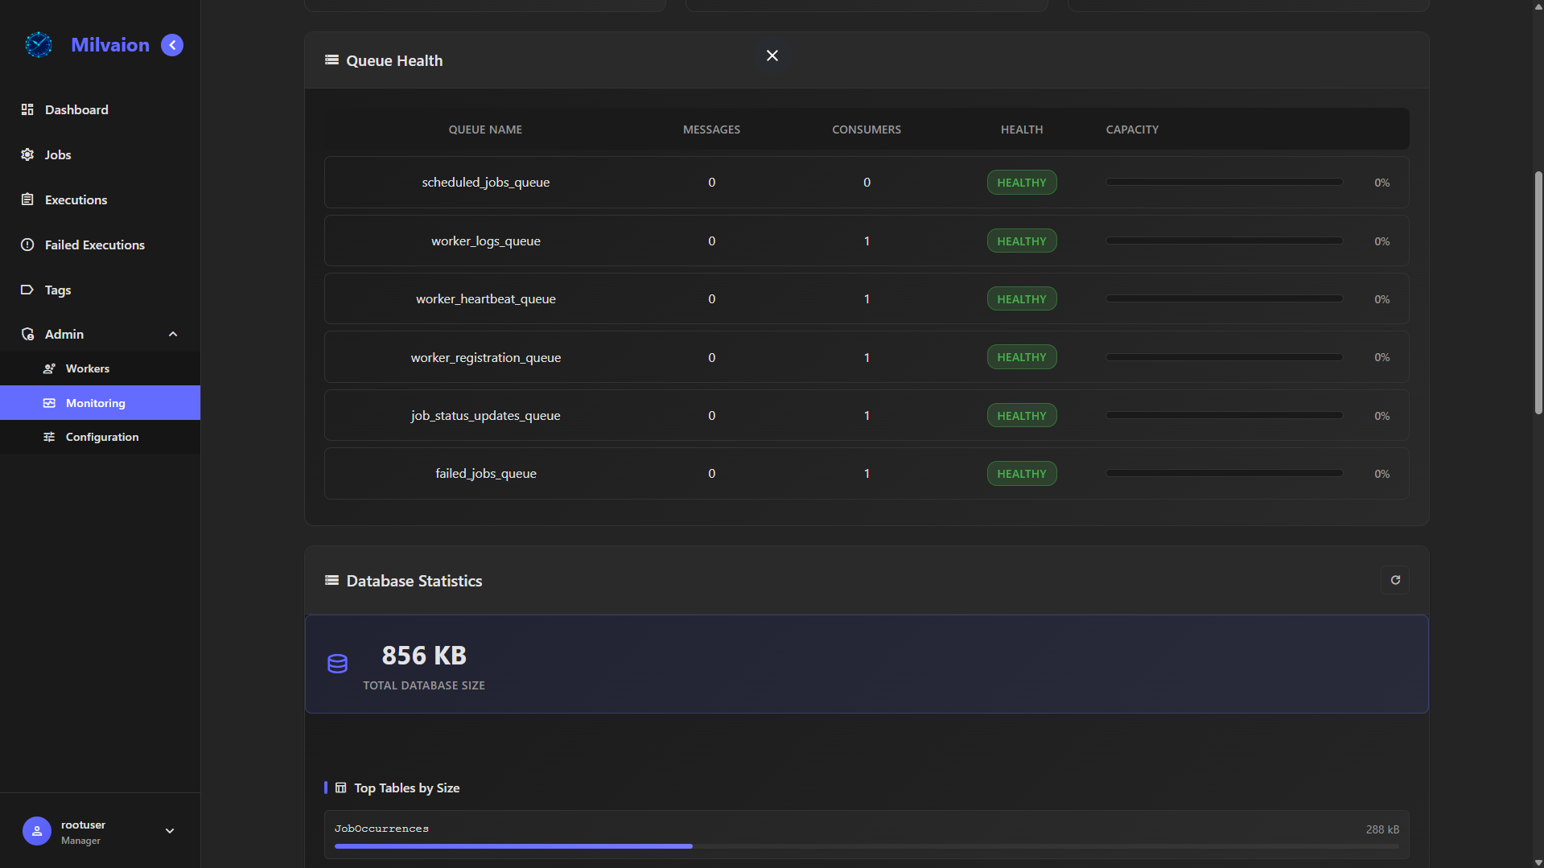Select the failed_jobs_queue row name
This screenshot has width=1544, height=868.
pos(485,474)
